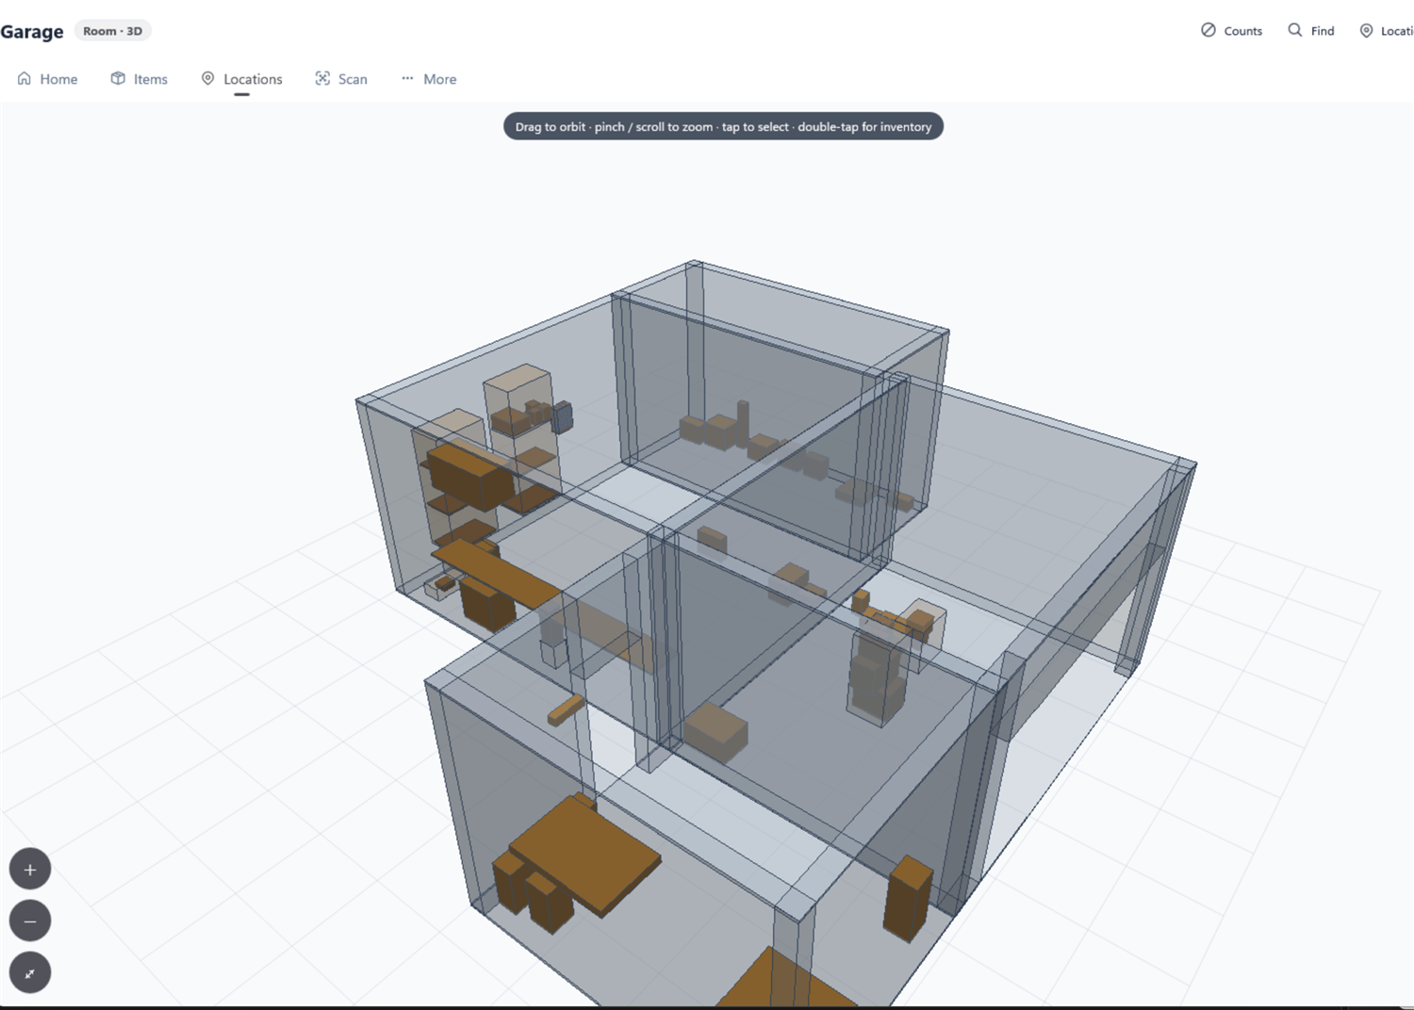1414x1010 pixels.
Task: Click the scan frame icon
Action: (322, 78)
